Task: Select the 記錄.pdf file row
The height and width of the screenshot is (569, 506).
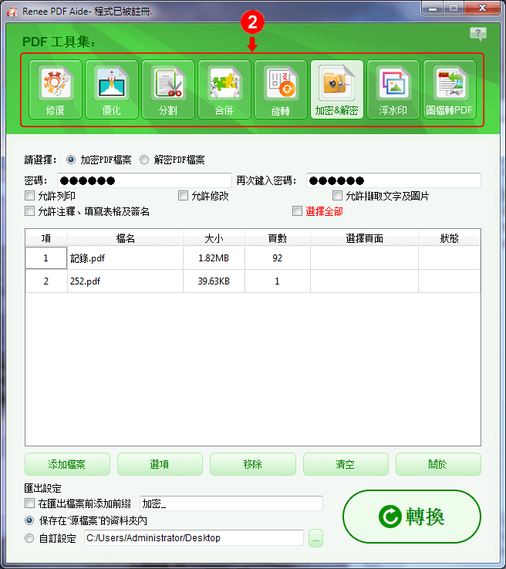Action: coord(253,258)
